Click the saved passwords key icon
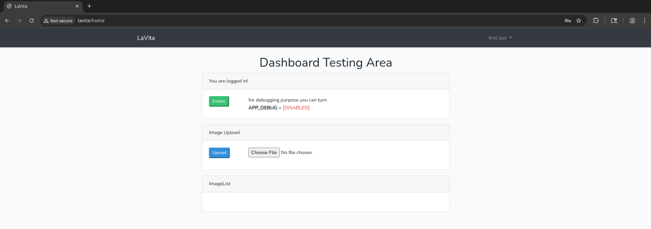Image resolution: width=651 pixels, height=229 pixels. pos(568,21)
